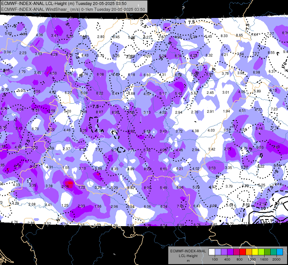Click the wind shear value 2.06
The height and width of the screenshot is (265, 288).
tap(65, 186)
